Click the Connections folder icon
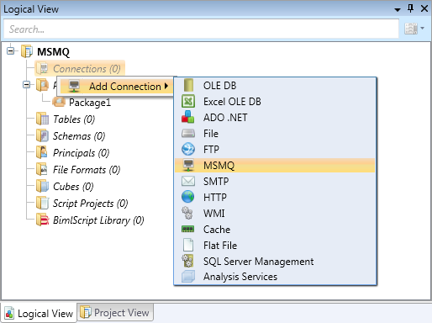The width and height of the screenshot is (432, 323). pyautogui.click(x=43, y=68)
